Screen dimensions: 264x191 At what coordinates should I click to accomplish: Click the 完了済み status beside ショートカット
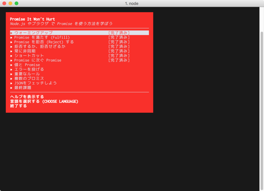pyautogui.click(x=119, y=56)
